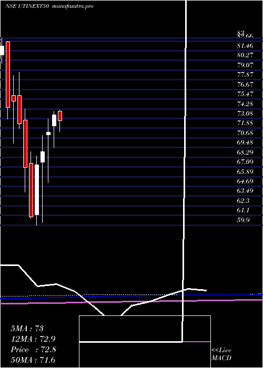Click the 67.09 price axis label
Viewport: 263px width, 368px height.
pyautogui.click(x=245, y=162)
